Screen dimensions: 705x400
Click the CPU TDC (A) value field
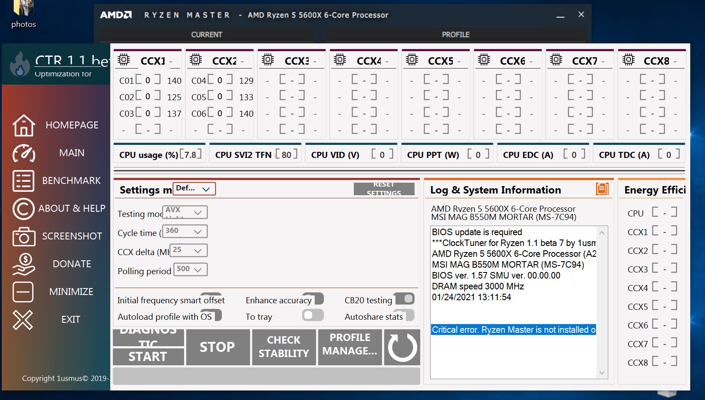click(x=669, y=154)
